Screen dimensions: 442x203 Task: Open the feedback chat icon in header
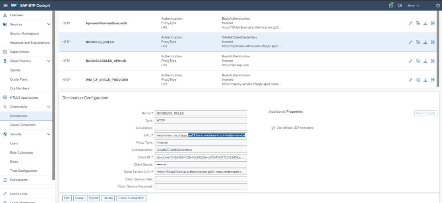(400, 6)
